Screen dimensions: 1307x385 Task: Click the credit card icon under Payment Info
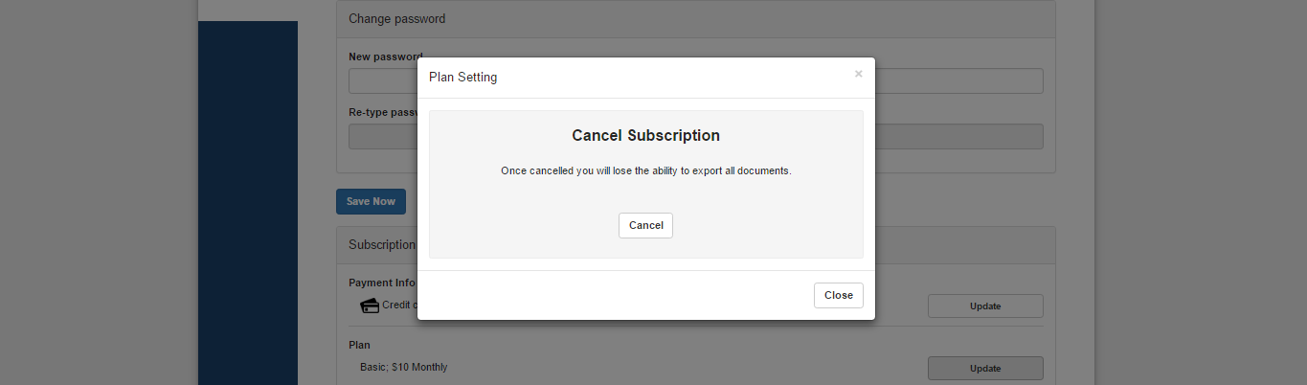click(x=370, y=306)
